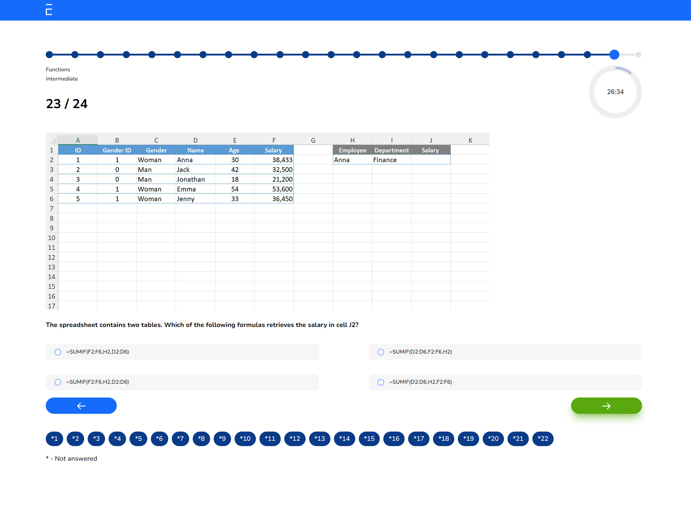The height and width of the screenshot is (511, 691).
Task: Click the Employee header in the right table
Action: pyautogui.click(x=352, y=150)
